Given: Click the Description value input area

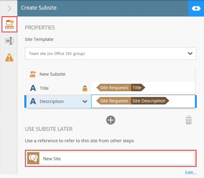Looking at the screenshot, I should (143, 101).
